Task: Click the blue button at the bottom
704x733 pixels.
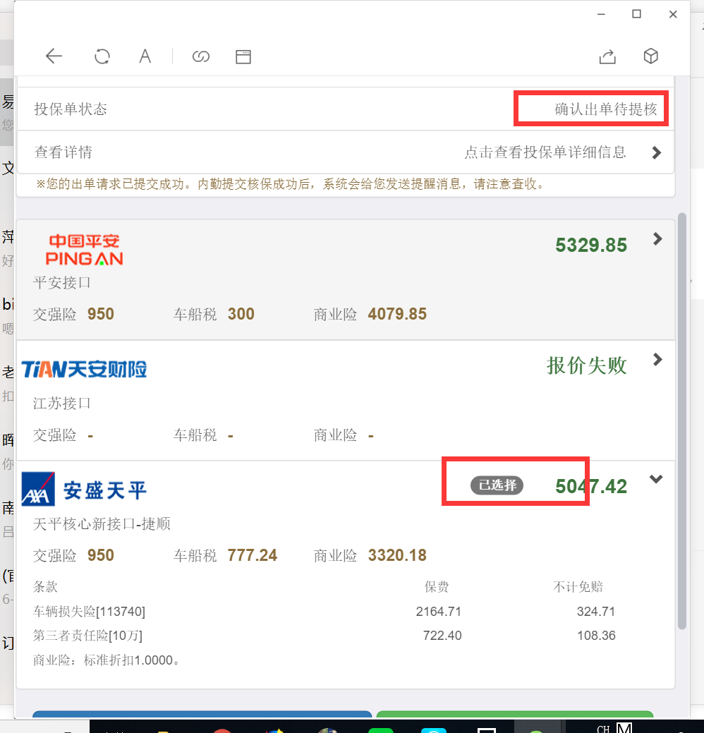Action: (x=202, y=714)
